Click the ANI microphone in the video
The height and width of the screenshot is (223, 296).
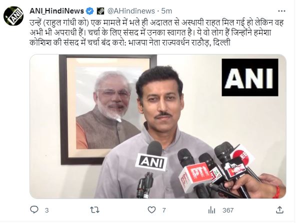[151, 162]
